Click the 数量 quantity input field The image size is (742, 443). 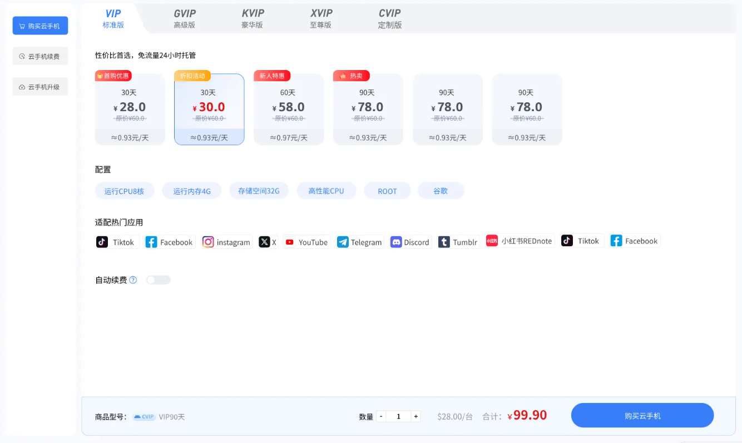tap(398, 416)
